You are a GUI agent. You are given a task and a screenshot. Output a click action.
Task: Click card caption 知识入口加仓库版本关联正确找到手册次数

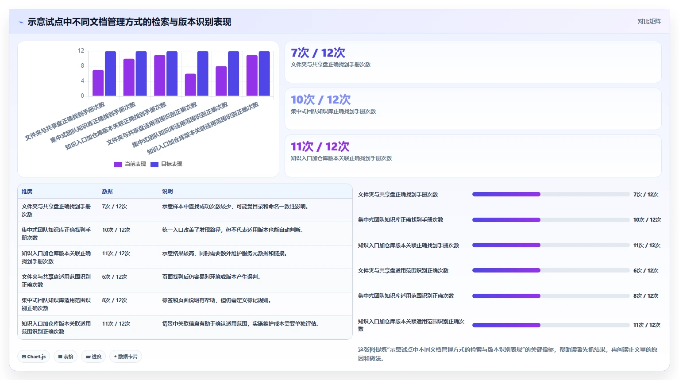pos(341,158)
